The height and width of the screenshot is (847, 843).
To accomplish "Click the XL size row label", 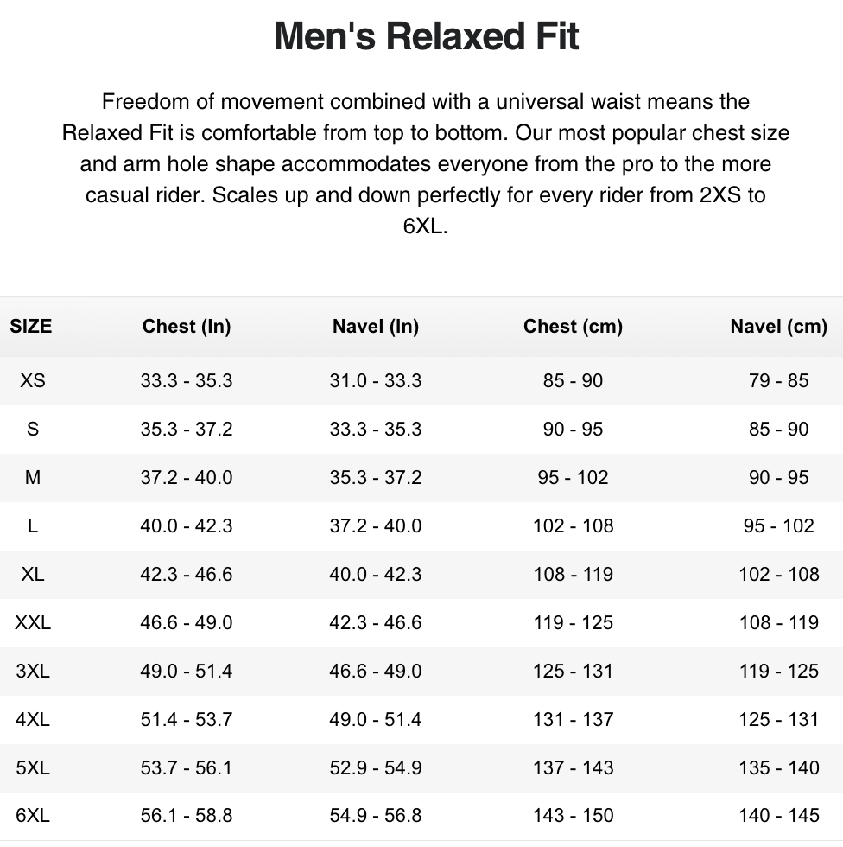I will [32, 574].
